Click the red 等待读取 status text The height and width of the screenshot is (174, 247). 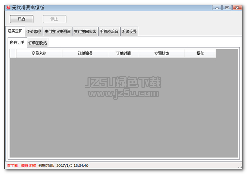(x=28, y=165)
